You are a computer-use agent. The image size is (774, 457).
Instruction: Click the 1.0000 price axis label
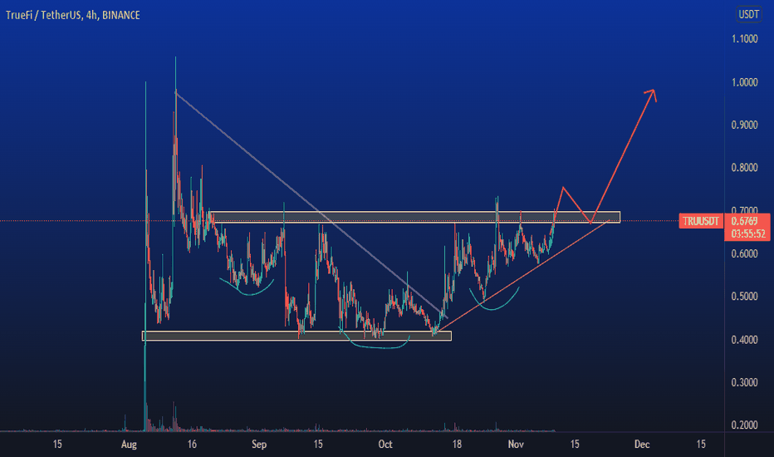coord(744,82)
